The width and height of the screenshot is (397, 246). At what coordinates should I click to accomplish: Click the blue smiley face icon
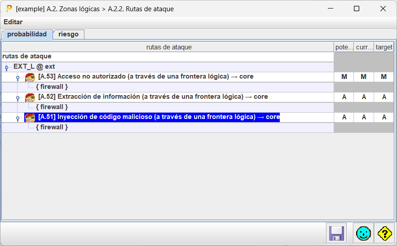[363, 233]
